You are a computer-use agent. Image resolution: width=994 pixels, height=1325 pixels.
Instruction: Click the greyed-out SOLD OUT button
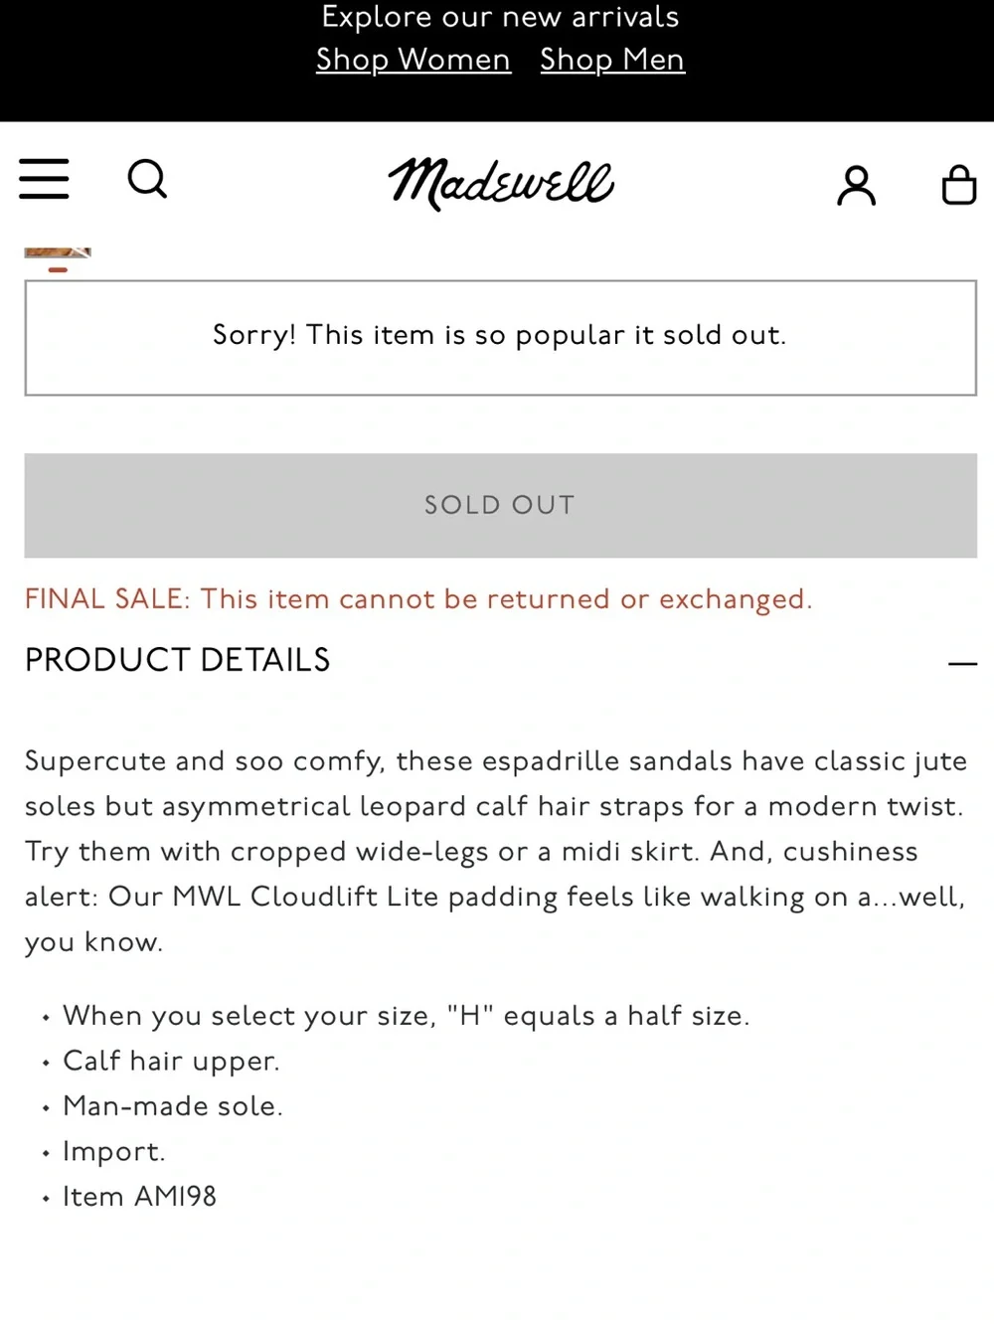coord(501,505)
